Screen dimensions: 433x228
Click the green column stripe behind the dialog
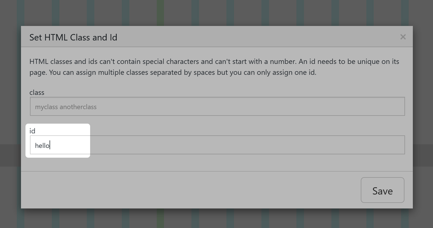(160, 13)
